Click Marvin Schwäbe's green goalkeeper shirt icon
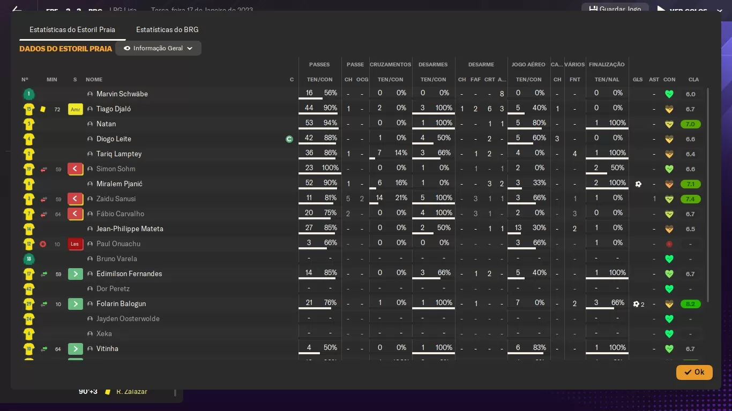This screenshot has height=411, width=732. pos(29,94)
